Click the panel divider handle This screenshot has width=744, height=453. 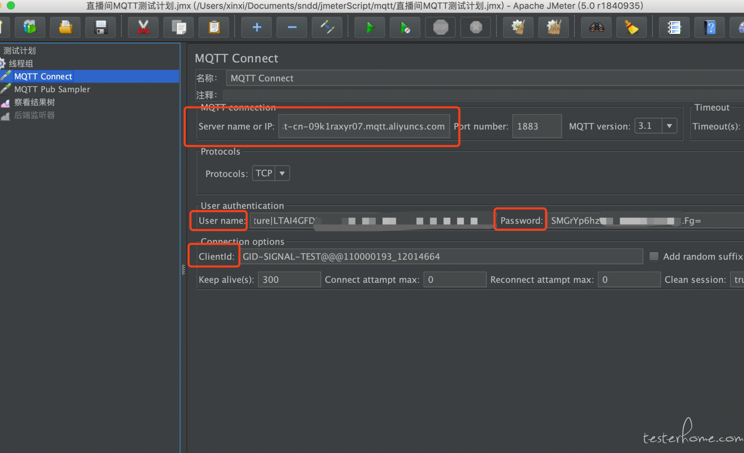tap(183, 269)
